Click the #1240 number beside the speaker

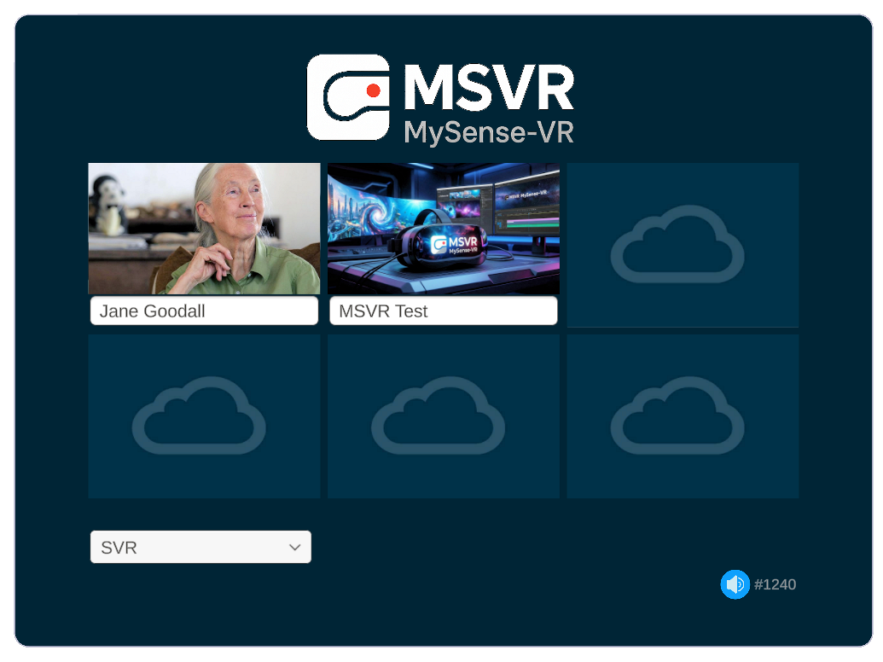[x=775, y=584]
